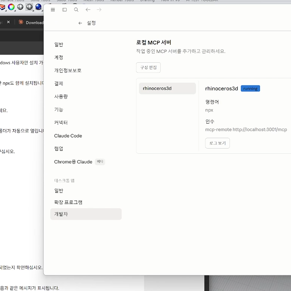291x291 pixels.
Task: Open 협업 settings section
Action: click(x=59, y=149)
